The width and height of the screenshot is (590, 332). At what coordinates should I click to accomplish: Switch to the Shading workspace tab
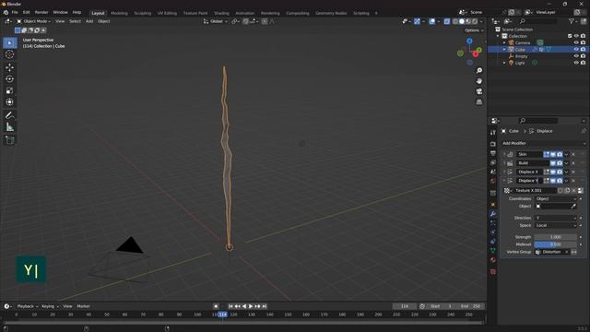pyautogui.click(x=221, y=13)
